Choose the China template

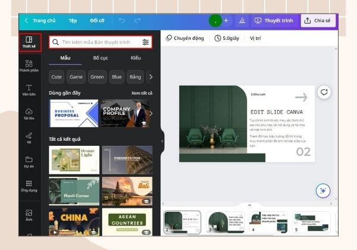coord(74,222)
